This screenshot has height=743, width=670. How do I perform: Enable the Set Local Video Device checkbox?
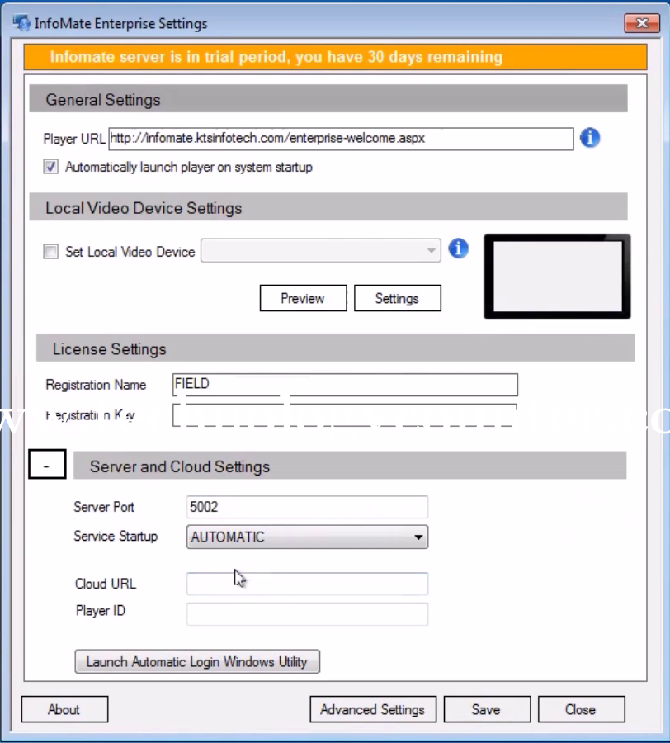[x=50, y=251]
